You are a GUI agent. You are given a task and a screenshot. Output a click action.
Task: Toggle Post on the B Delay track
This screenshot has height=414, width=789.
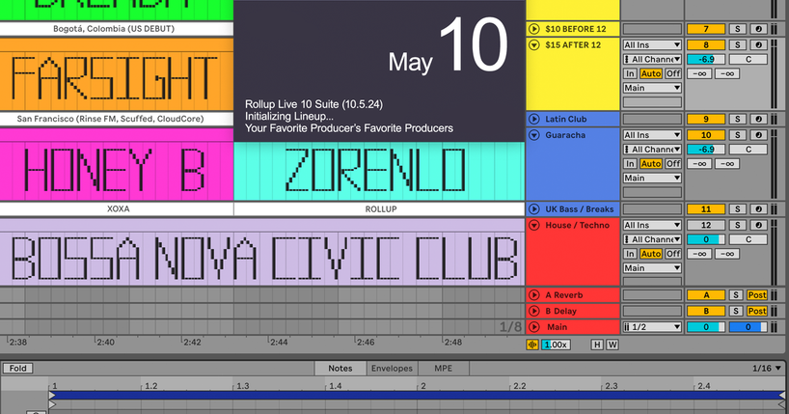pyautogui.click(x=757, y=311)
